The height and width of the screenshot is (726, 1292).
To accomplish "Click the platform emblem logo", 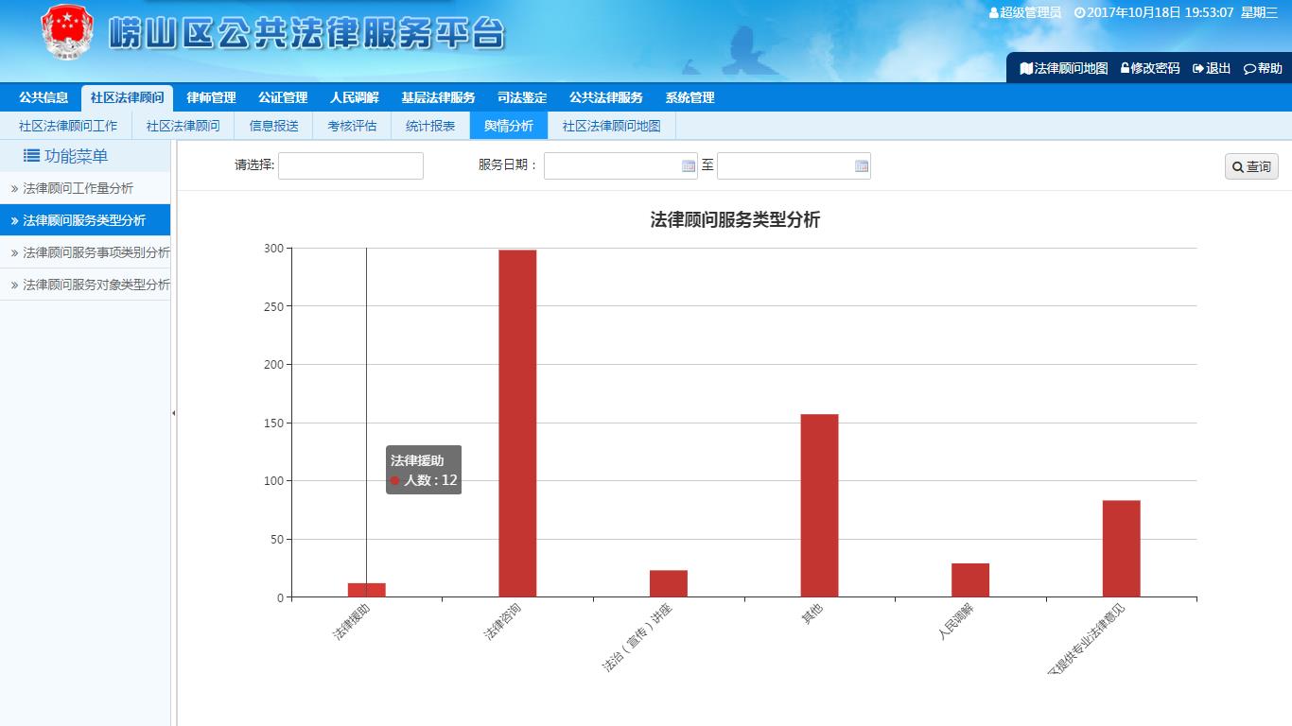I will point(67,33).
